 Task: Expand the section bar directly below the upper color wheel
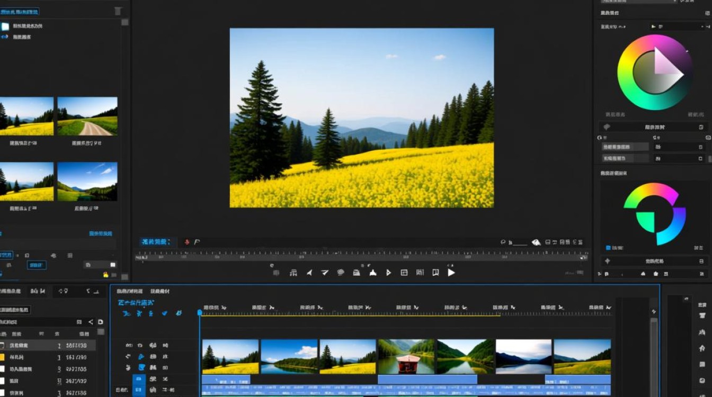point(654,127)
